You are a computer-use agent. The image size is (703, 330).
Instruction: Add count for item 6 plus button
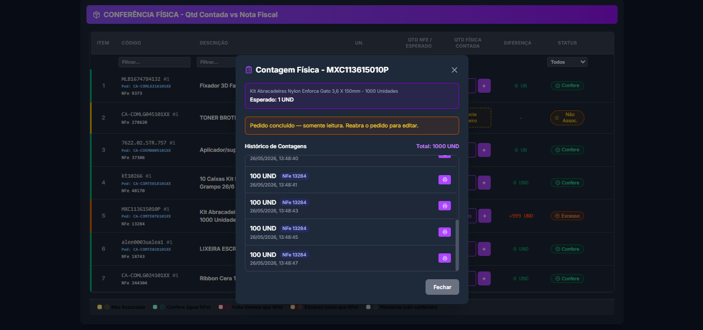click(484, 249)
